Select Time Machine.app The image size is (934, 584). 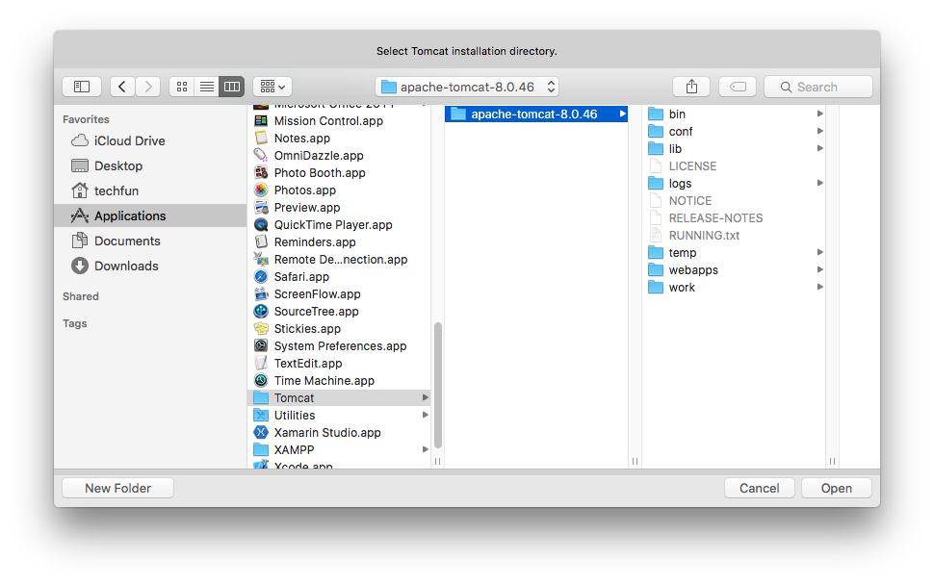pyautogui.click(x=340, y=380)
